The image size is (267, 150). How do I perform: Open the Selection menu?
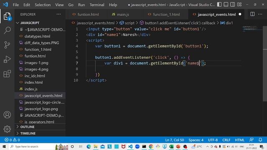click(43, 5)
